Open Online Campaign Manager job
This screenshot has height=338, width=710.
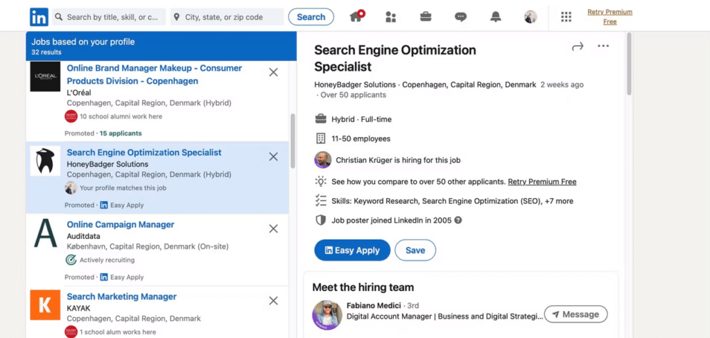tap(121, 224)
